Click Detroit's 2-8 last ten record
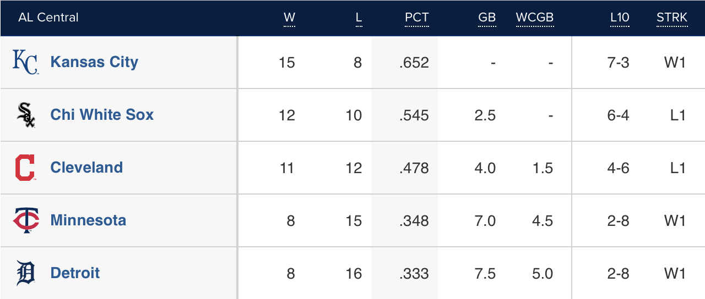This screenshot has height=299, width=705. [x=618, y=274]
